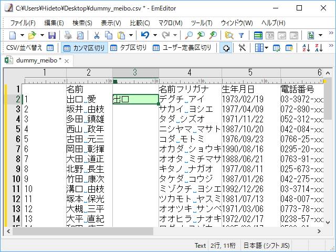Image resolution: width=336 pixels, height=252 pixels.
Task: Toggle the cell selection mode plus icon
Action: [226, 48]
